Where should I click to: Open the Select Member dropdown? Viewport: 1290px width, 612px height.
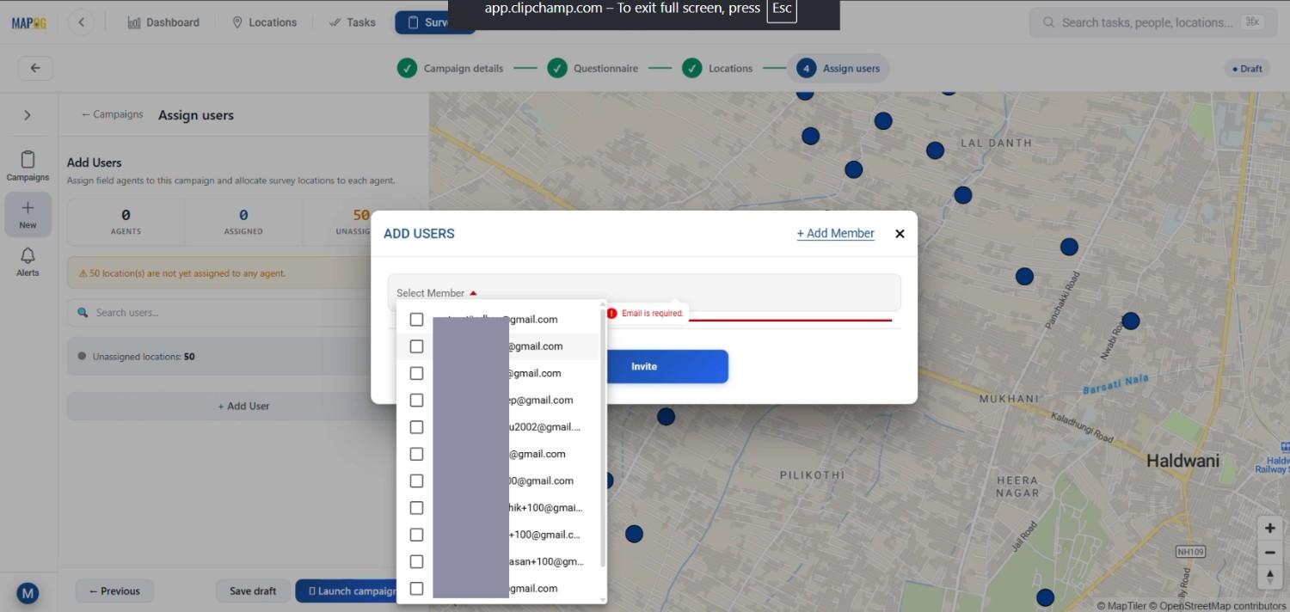click(644, 292)
